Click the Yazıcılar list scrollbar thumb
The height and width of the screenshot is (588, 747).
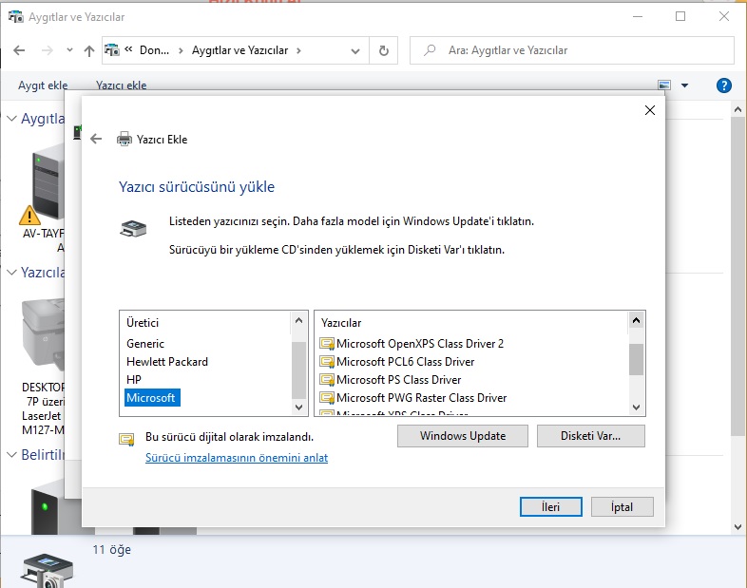(636, 359)
